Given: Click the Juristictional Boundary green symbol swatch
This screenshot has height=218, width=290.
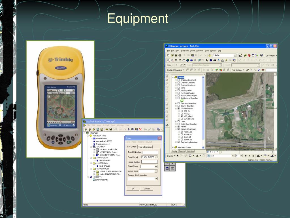Looking at the screenshot, I should point(182,101).
